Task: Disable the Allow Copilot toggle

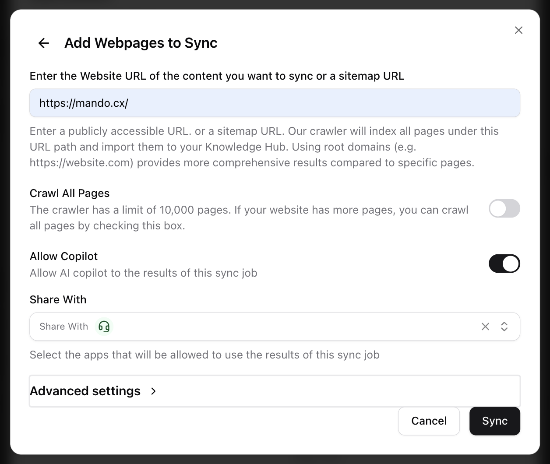Action: (x=504, y=264)
